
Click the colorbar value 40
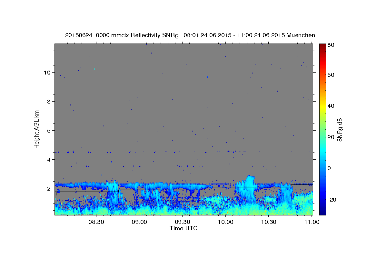coord(331,106)
